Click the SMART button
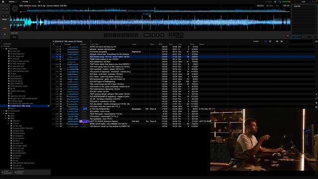318x179 pixels. pyautogui.click(x=147, y=35)
